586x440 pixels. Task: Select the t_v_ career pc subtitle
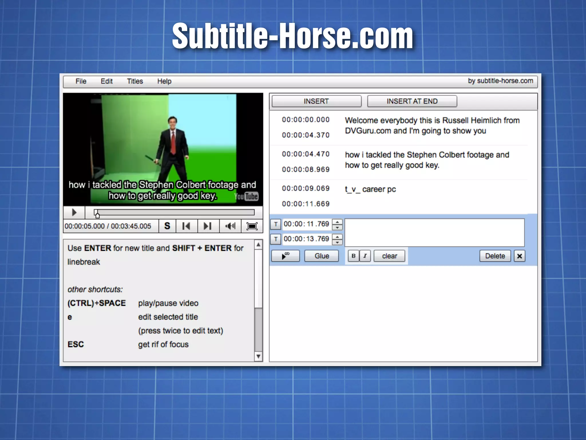point(370,189)
